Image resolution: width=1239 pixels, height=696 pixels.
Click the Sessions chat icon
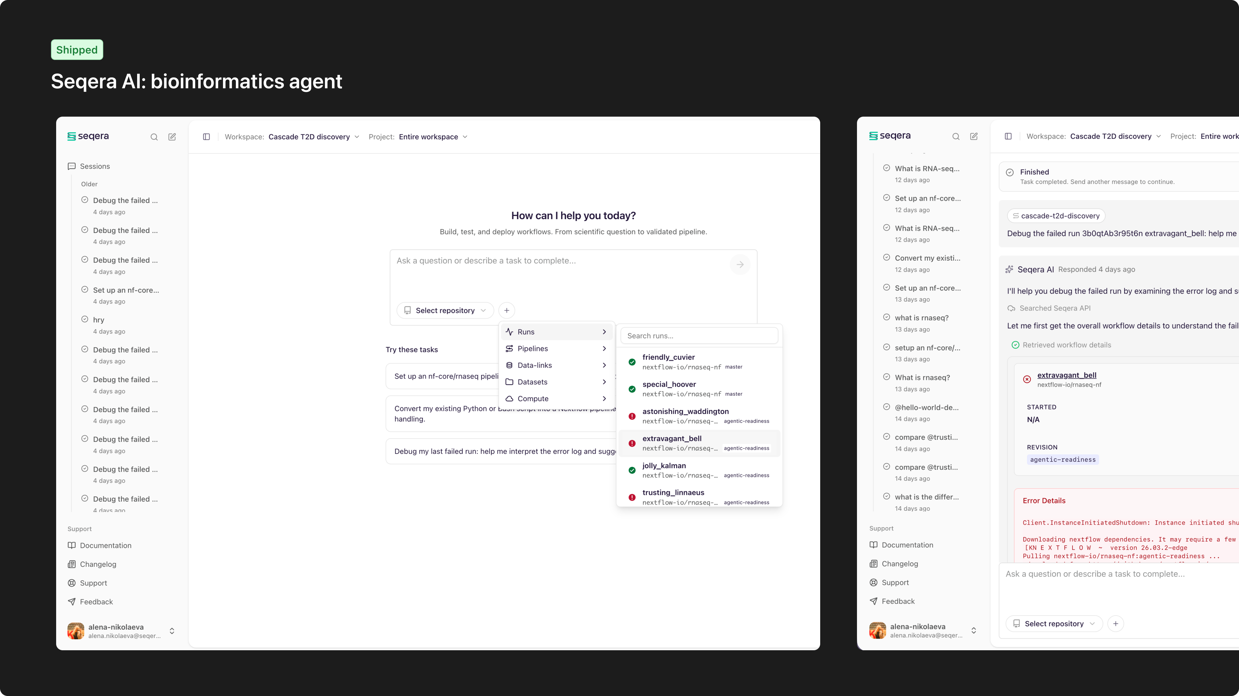point(72,166)
